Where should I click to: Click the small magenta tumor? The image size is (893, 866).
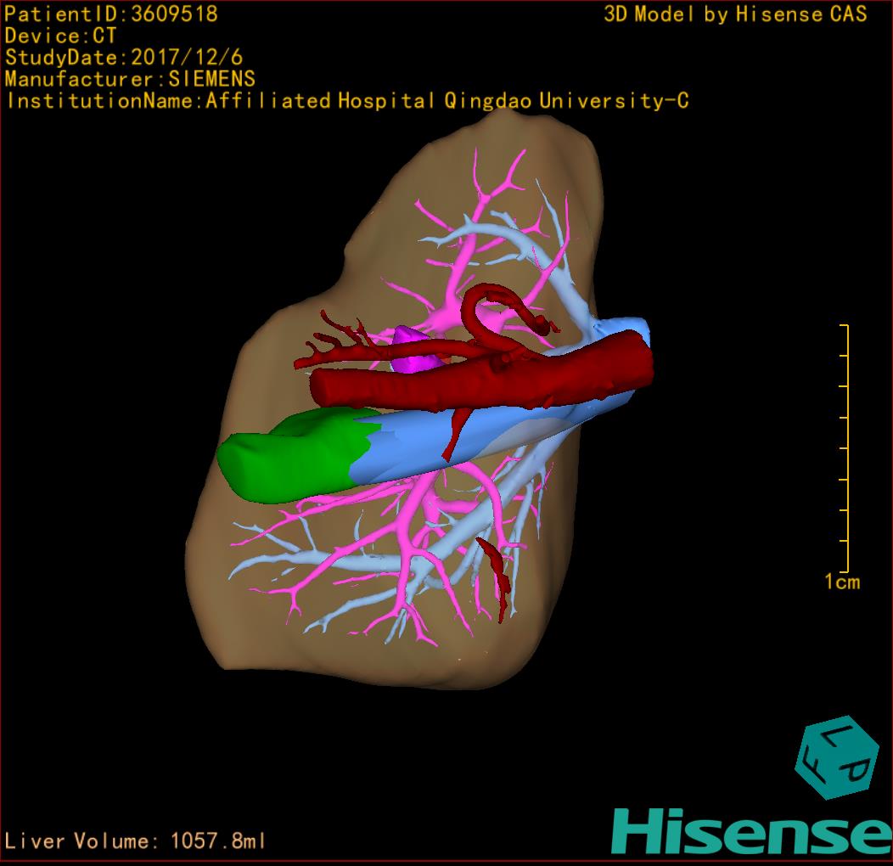[414, 349]
